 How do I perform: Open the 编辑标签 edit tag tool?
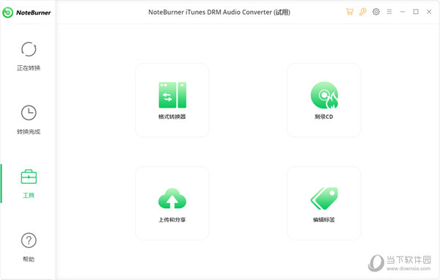click(x=324, y=203)
